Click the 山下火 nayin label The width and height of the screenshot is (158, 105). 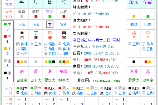click(36, 80)
